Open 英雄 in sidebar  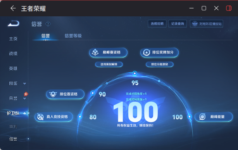(13, 68)
